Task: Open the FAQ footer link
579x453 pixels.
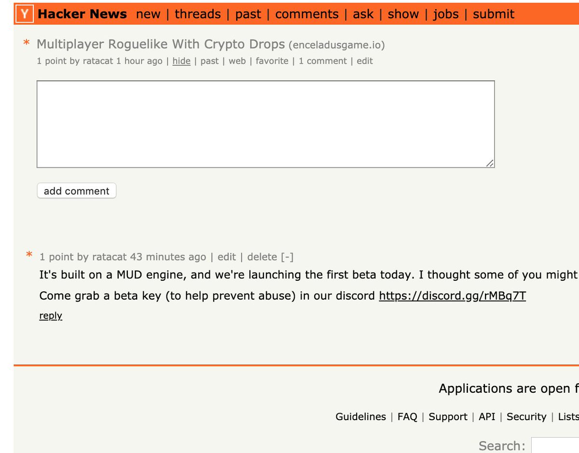Action: tap(407, 416)
